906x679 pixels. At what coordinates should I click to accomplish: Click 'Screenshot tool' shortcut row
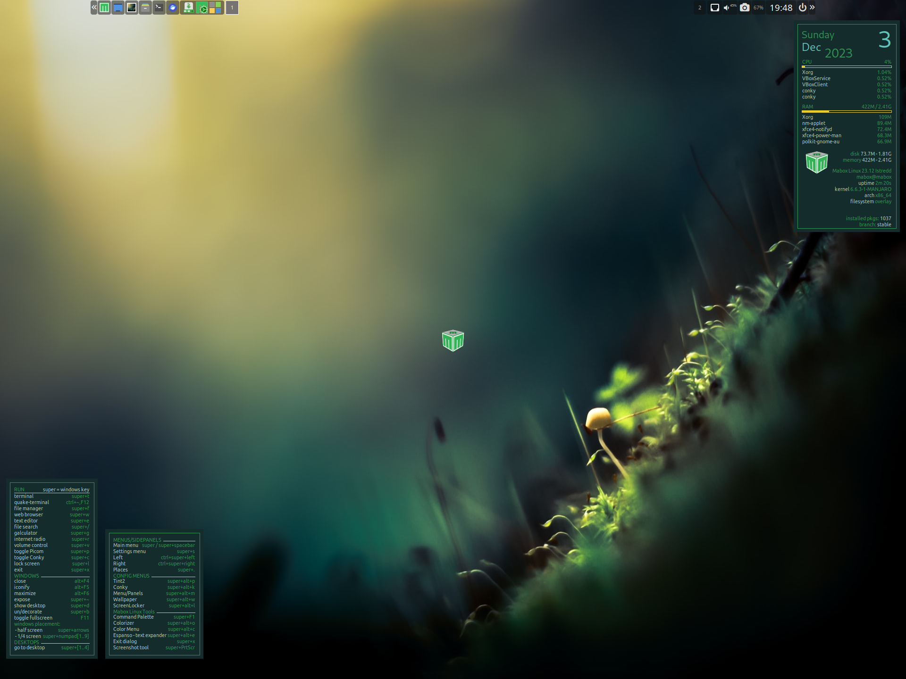click(x=154, y=647)
